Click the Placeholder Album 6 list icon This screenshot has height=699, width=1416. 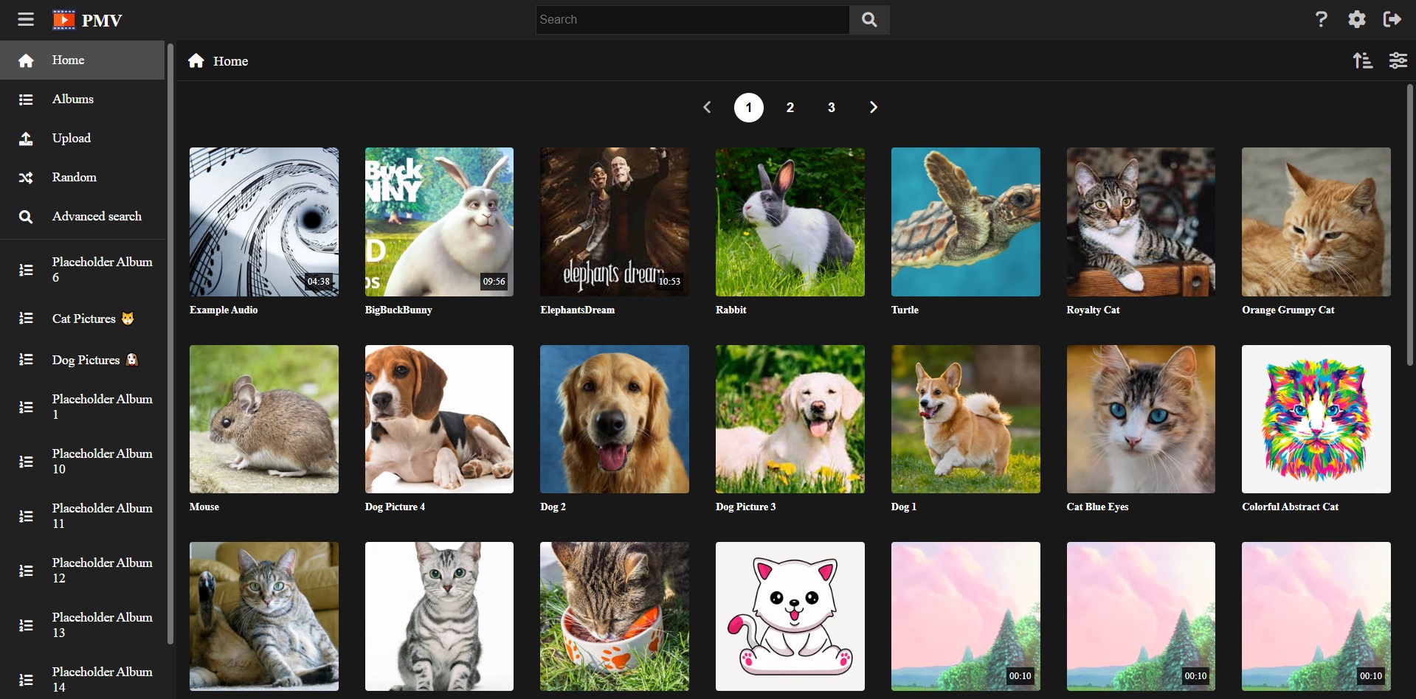tap(26, 270)
